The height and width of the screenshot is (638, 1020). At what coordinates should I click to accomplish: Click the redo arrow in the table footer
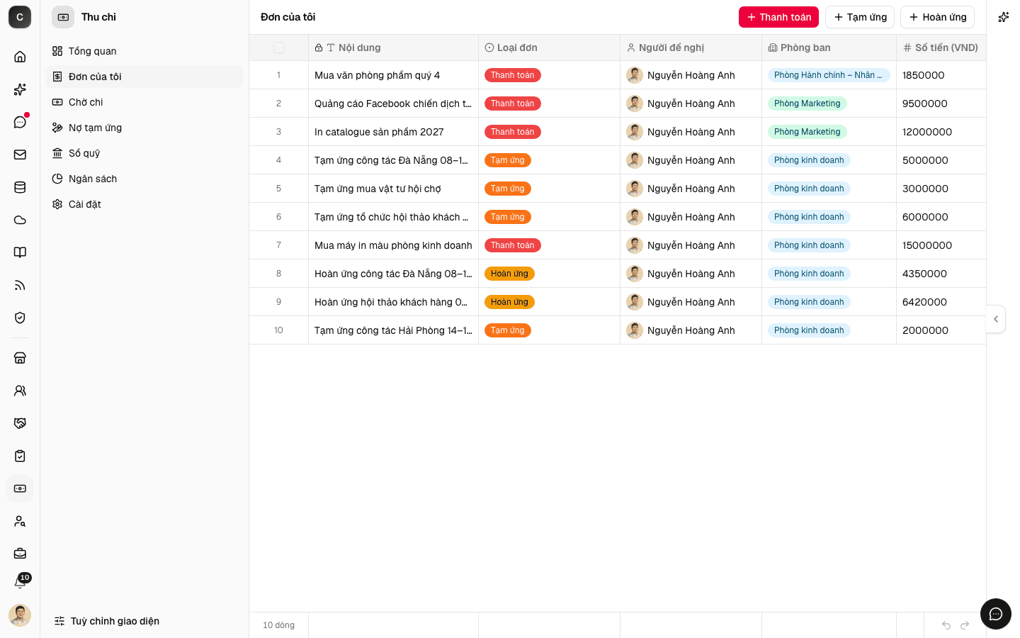(965, 625)
